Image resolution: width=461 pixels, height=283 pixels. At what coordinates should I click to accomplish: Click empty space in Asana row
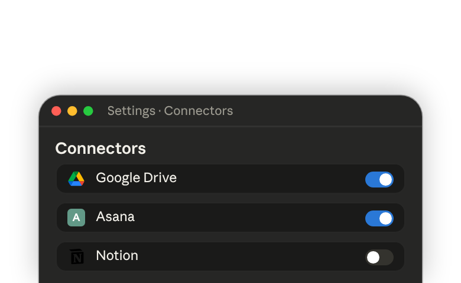250,218
